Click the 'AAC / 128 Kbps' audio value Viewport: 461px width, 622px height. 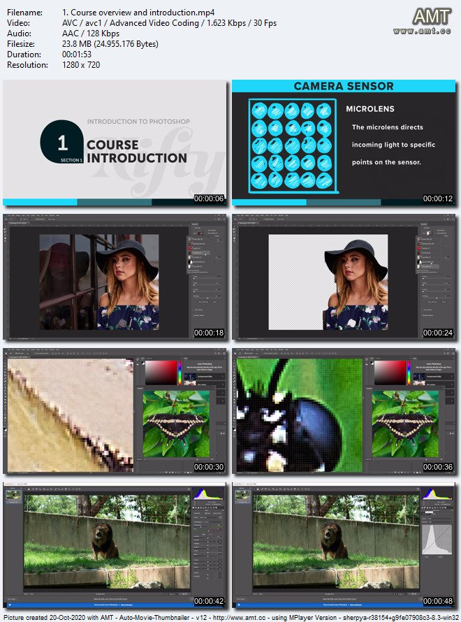91,34
